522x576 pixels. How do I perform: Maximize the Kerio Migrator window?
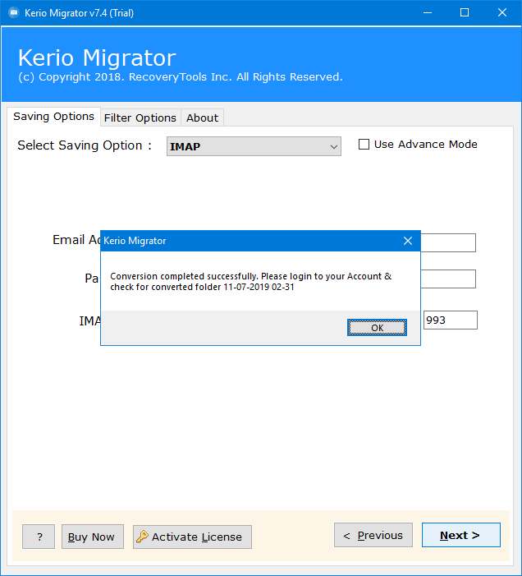[x=465, y=13]
